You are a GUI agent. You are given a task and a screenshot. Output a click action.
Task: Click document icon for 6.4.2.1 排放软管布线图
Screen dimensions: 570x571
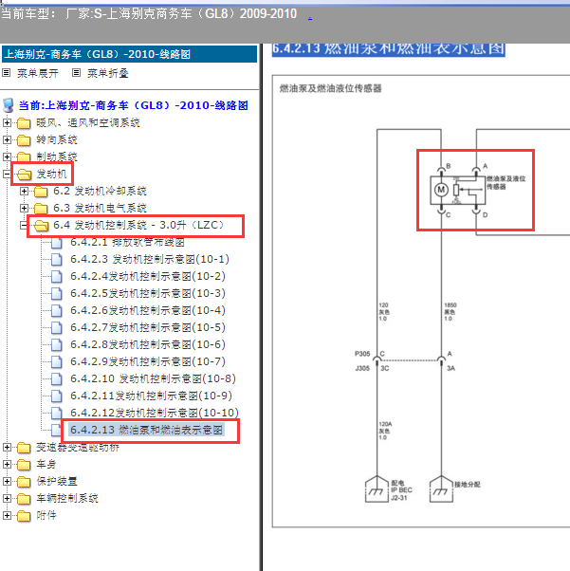pos(57,243)
